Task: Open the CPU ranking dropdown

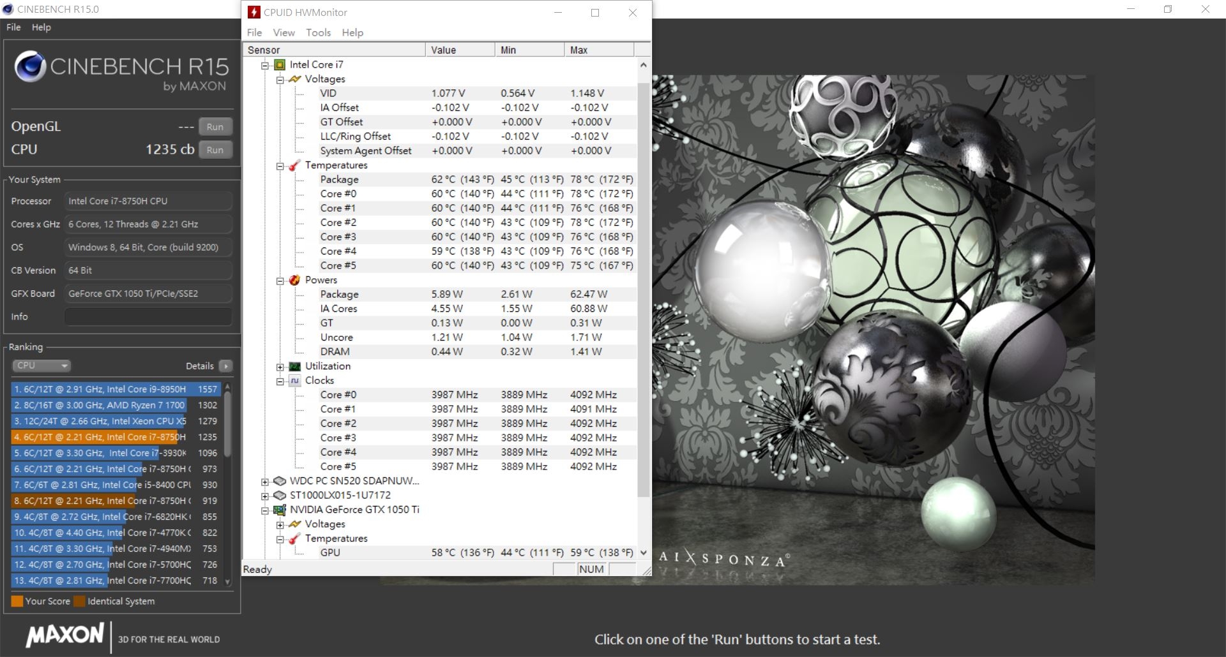Action: (x=42, y=365)
